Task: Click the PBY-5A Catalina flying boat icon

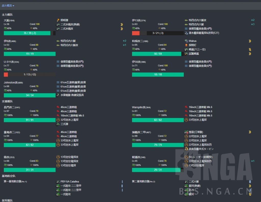Action: pos(58,181)
